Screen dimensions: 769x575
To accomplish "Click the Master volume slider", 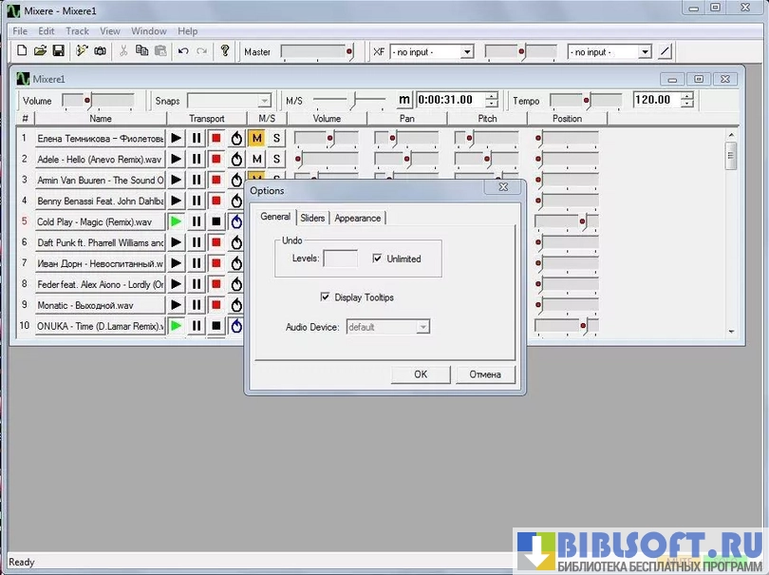I will coord(317,51).
